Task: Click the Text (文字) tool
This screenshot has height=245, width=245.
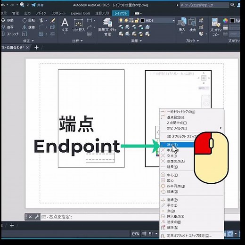Action: [65, 25]
